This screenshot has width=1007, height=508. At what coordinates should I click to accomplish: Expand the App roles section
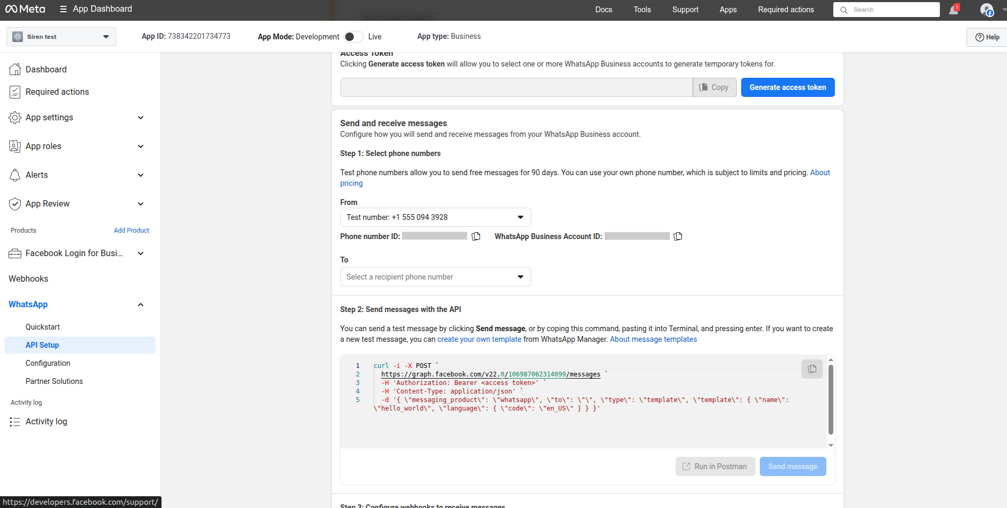[141, 146]
